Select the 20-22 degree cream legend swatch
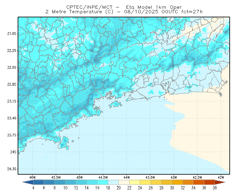Image resolution: width=248 pixels, height=191 pixels. coord(124,182)
